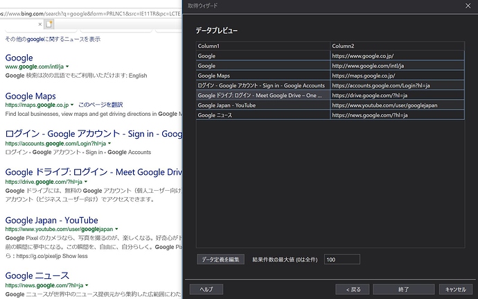The height and width of the screenshot is (299, 478).
Task: Click the データ定義を編集 button
Action: pos(220,259)
